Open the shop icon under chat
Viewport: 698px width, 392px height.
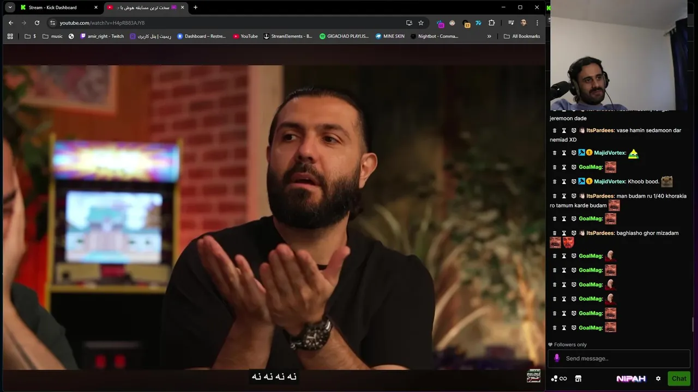point(578,378)
